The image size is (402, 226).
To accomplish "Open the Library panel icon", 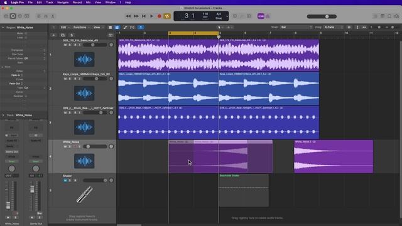I will tap(6, 16).
